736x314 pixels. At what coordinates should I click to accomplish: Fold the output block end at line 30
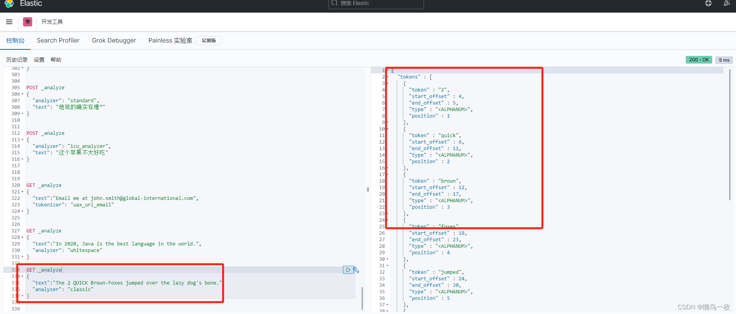387,259
